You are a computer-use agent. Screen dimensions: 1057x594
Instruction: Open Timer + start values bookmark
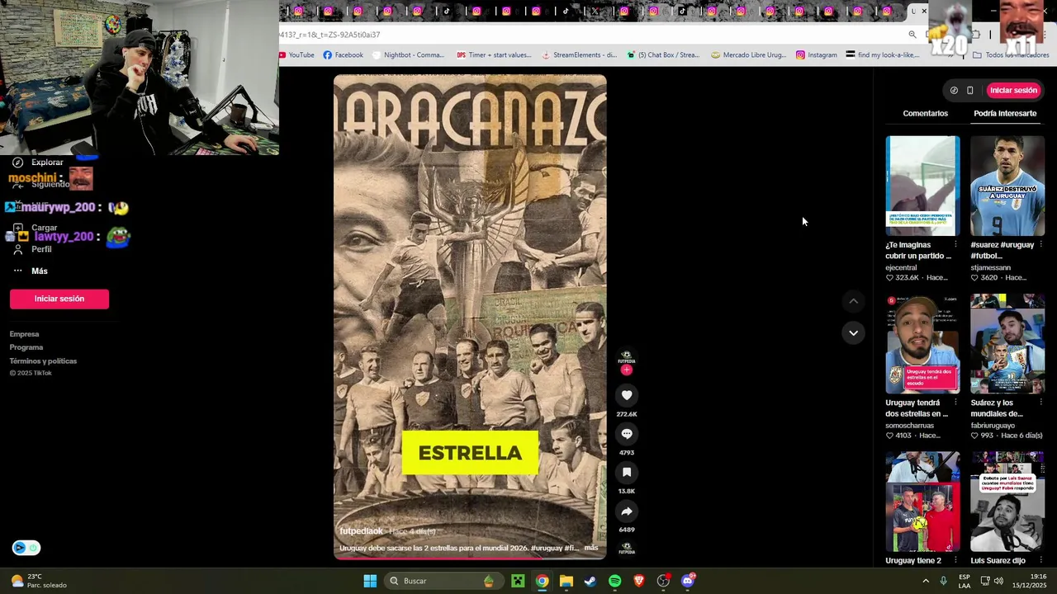point(494,55)
